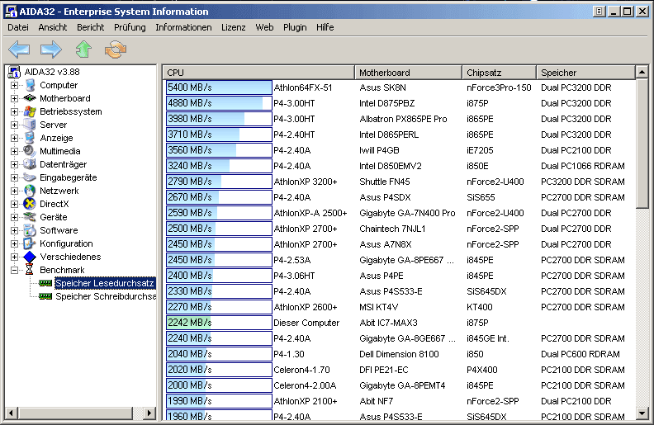654x425 pixels.
Task: Refresh using the orange circular arrows icon
Action: [x=116, y=50]
